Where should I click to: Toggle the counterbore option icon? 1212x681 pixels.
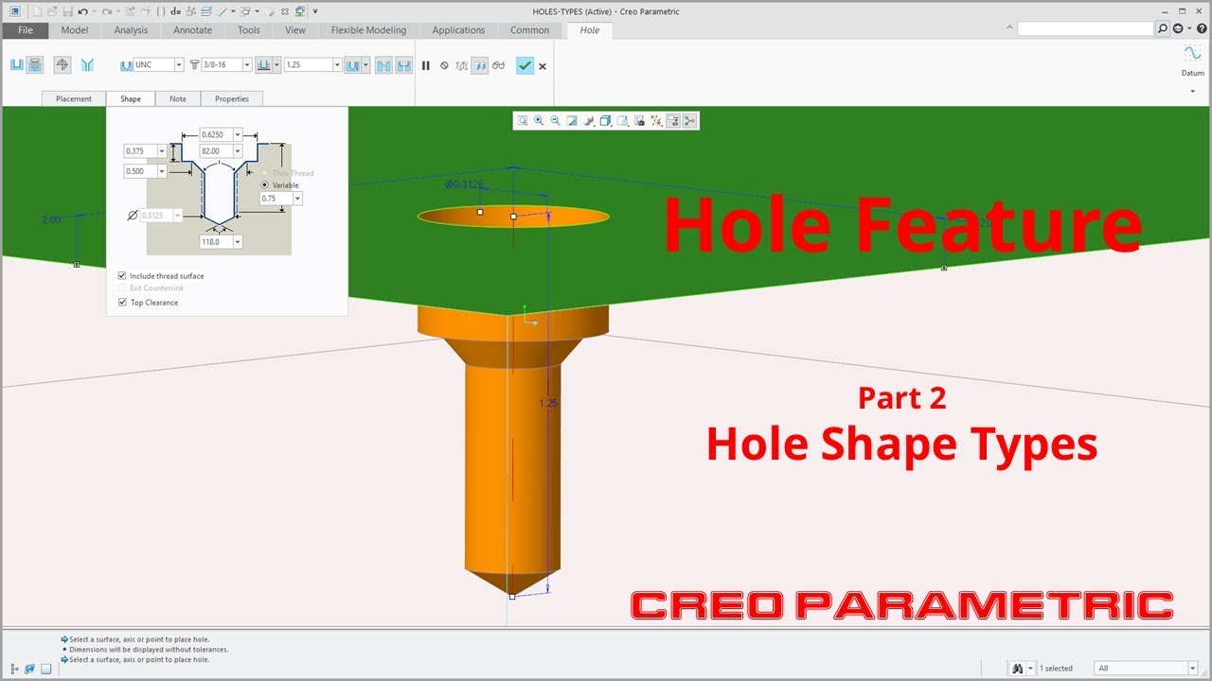404,65
